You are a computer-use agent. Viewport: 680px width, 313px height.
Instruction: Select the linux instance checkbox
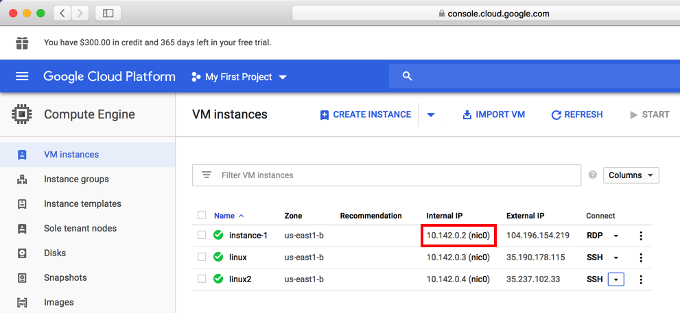(x=202, y=258)
